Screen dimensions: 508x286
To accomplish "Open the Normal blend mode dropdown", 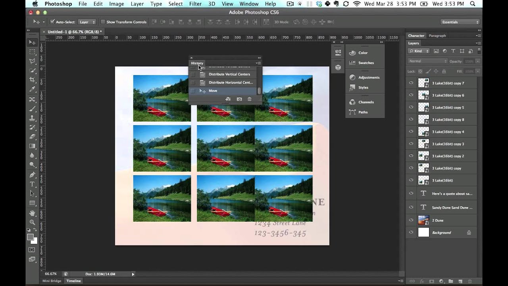I will 427,61.
